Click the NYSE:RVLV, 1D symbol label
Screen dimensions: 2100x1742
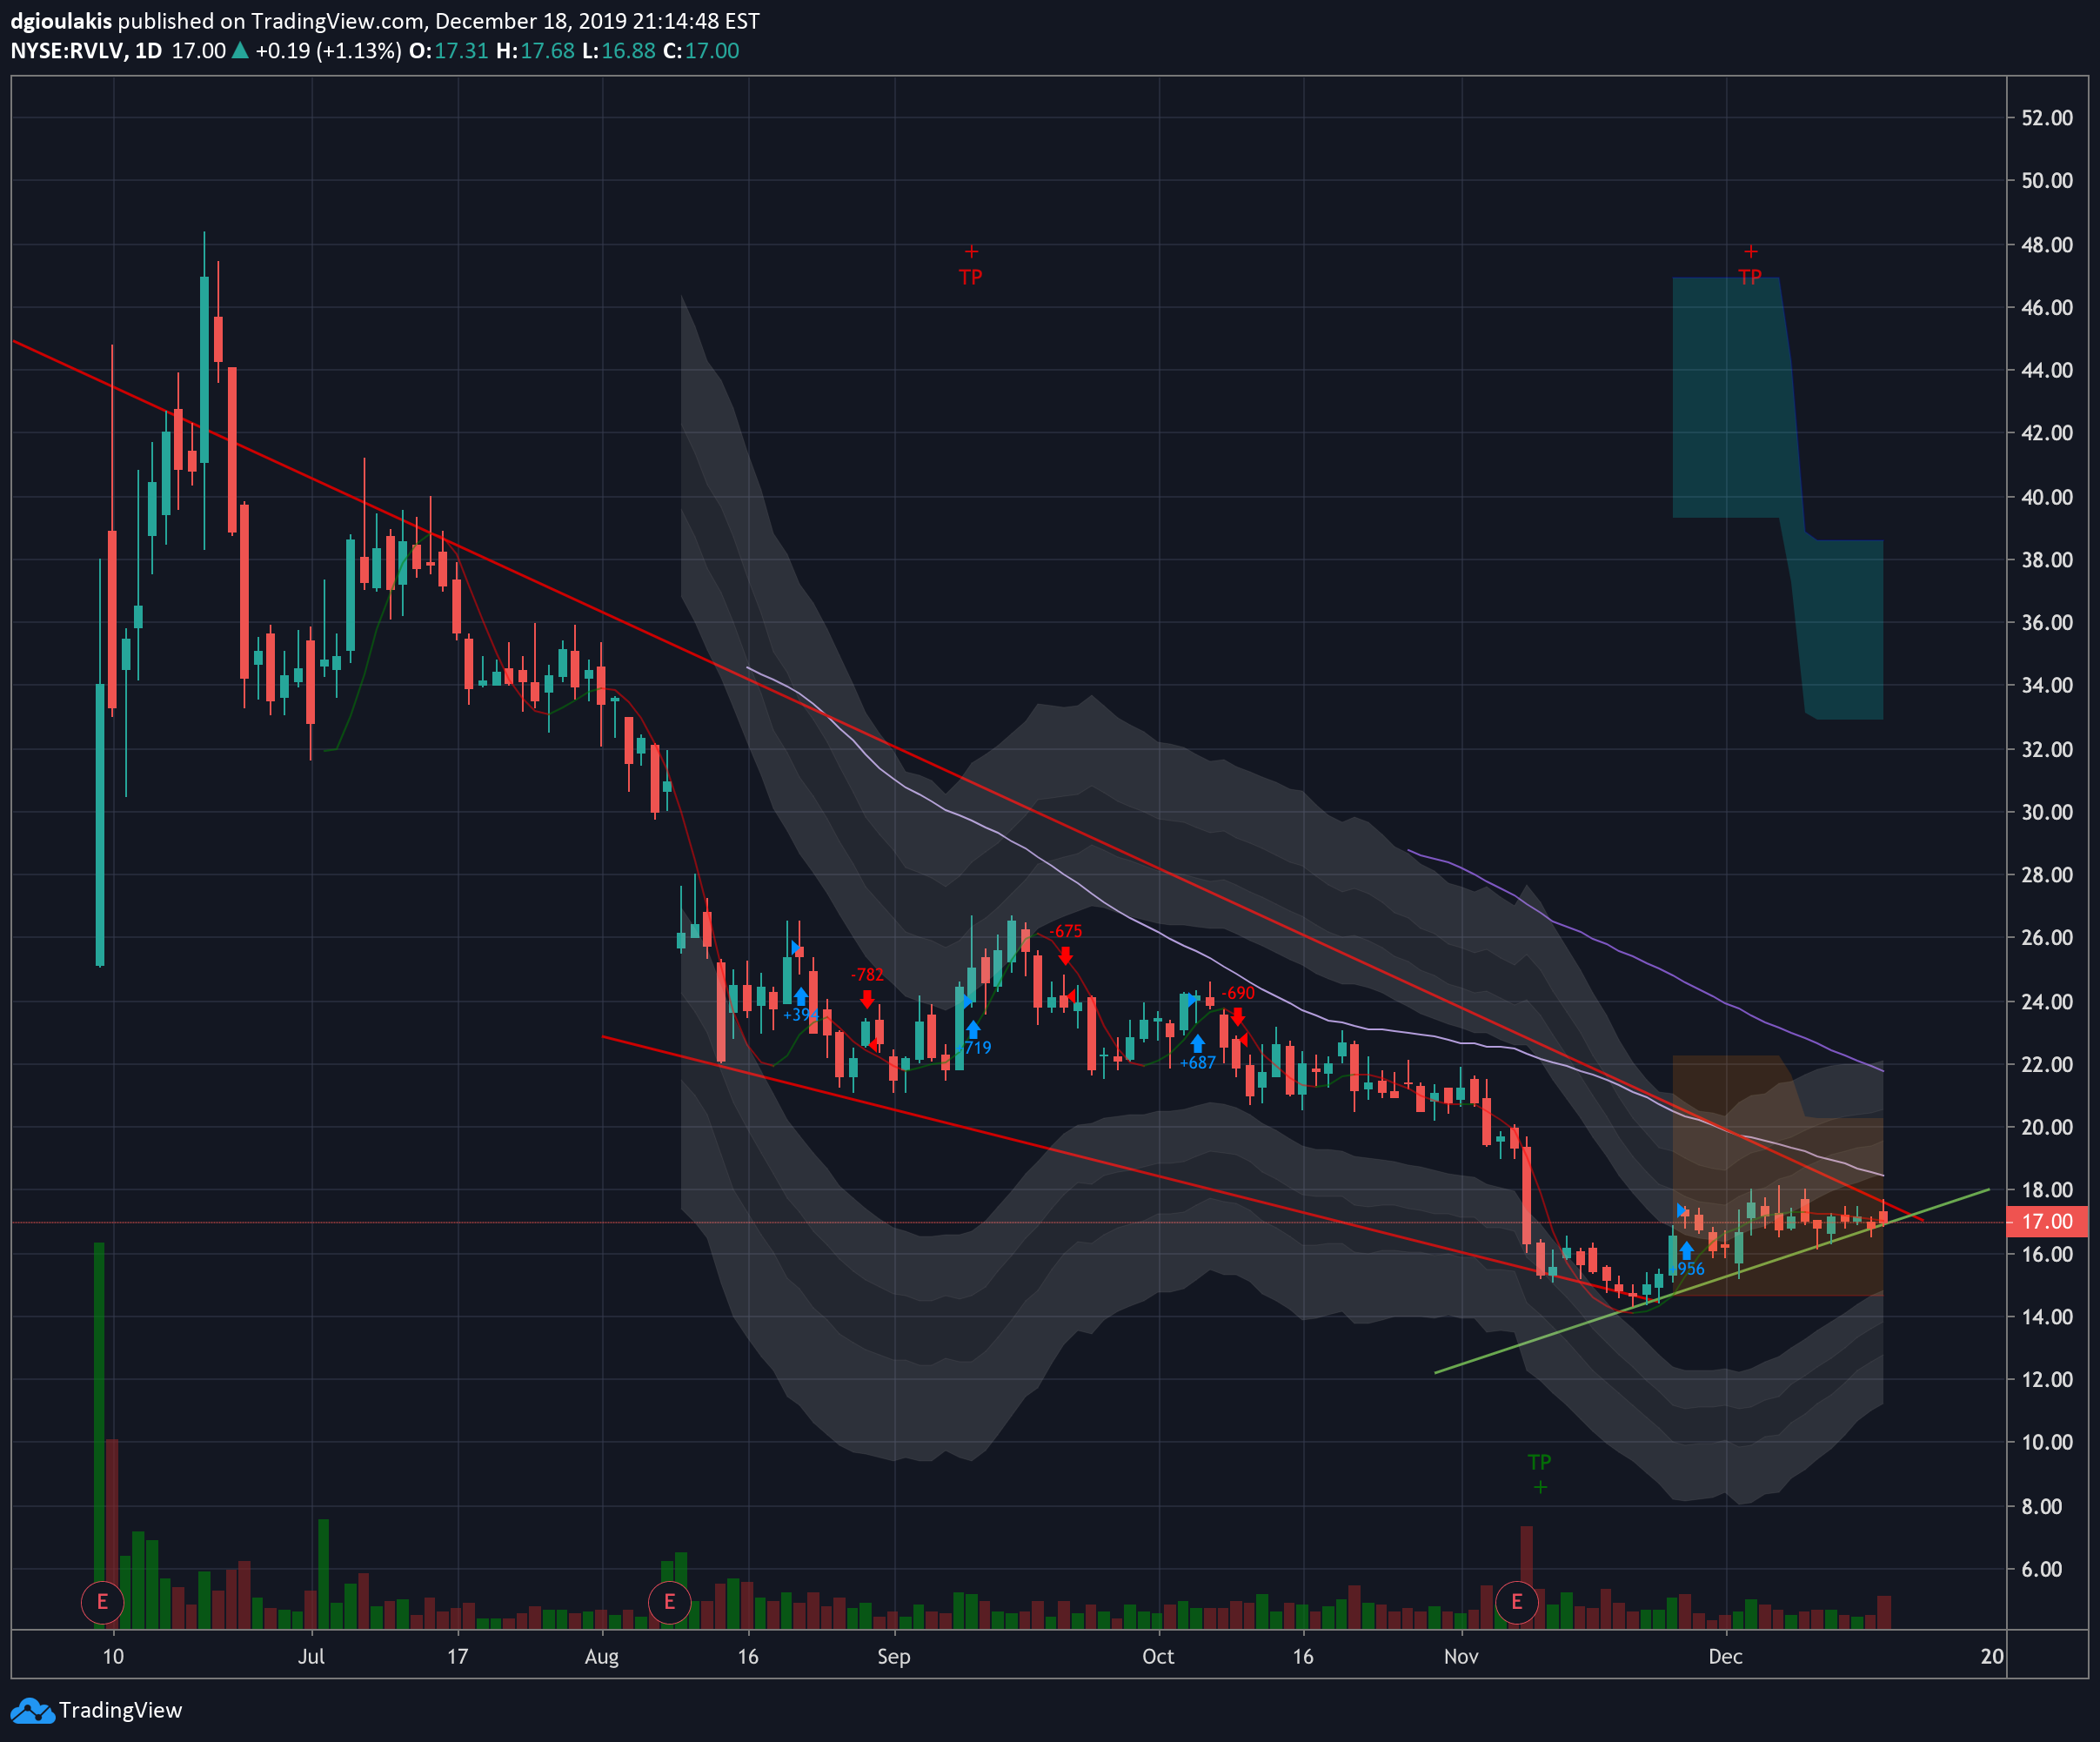point(86,51)
